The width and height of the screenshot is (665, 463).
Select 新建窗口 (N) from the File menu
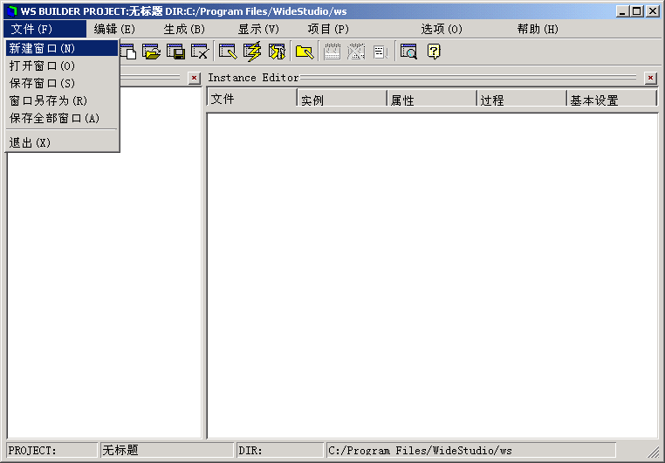point(62,48)
